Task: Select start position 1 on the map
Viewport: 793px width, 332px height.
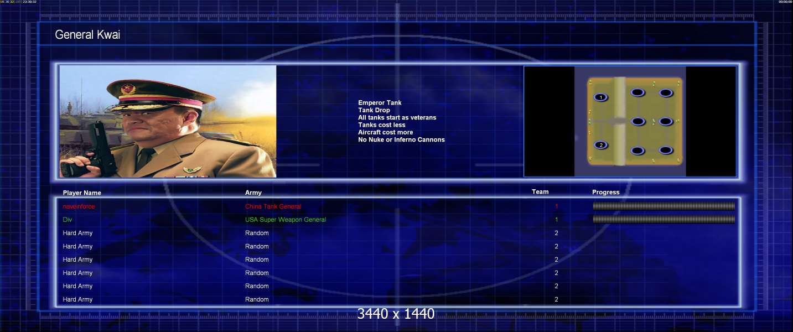Action: click(600, 97)
